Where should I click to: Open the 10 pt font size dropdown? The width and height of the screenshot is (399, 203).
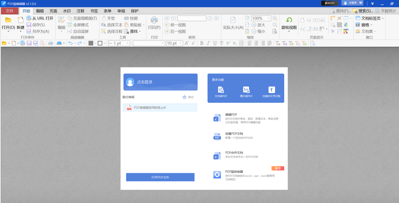tap(181, 43)
